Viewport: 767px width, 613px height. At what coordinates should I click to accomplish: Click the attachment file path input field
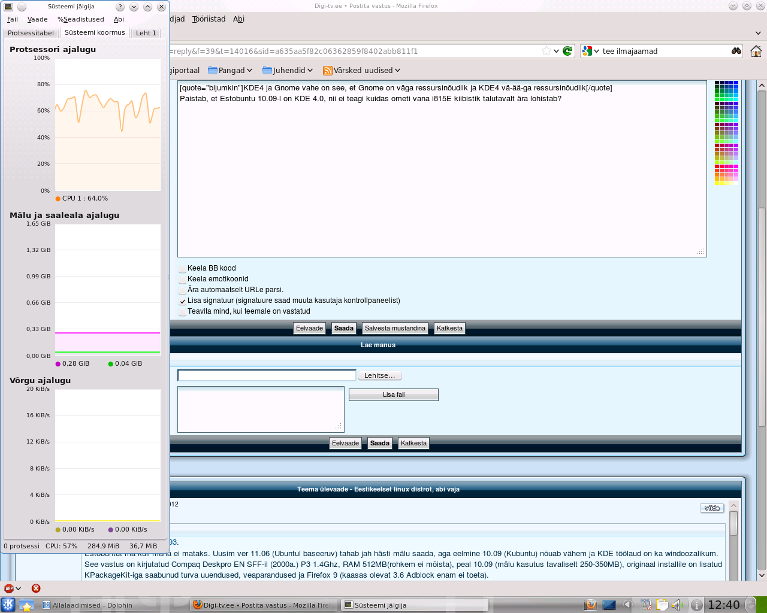coord(267,375)
